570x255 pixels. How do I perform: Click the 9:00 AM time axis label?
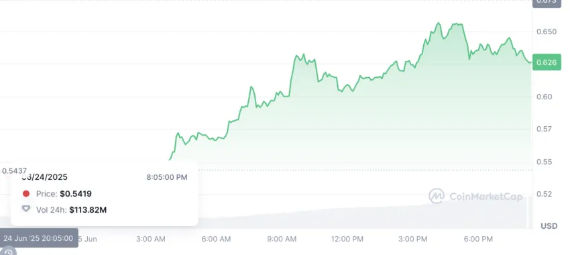click(x=282, y=239)
